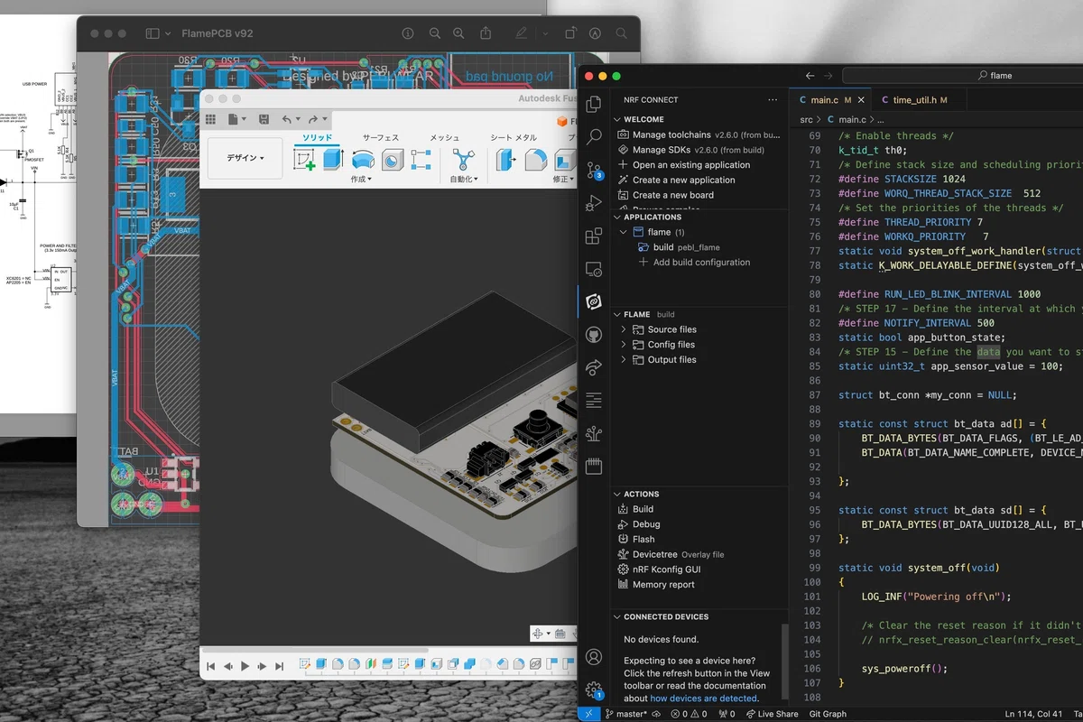The width and height of the screenshot is (1083, 722).
Task: Switch to the time_util.h editor tab
Action: (914, 99)
